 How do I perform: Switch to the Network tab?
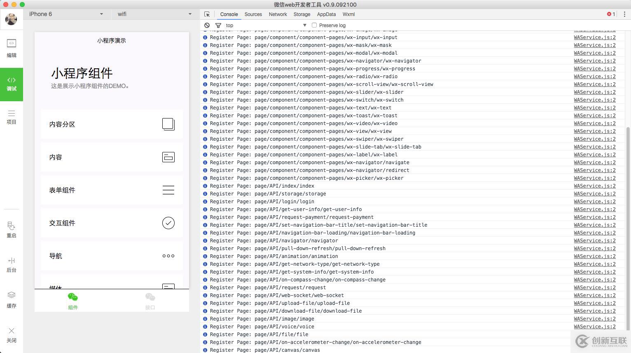coord(278,14)
